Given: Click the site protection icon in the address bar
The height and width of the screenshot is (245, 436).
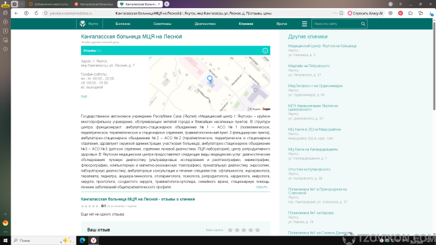Looking at the screenshot, I should (x=46, y=13).
